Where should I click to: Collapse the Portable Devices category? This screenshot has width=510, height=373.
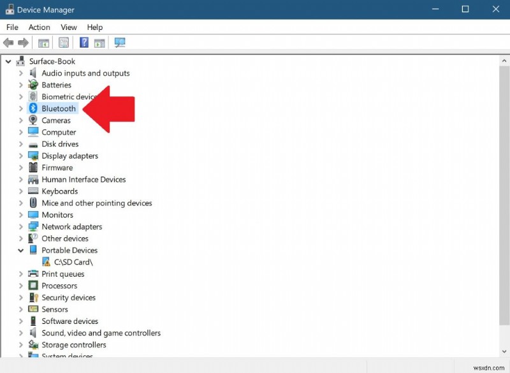click(20, 250)
